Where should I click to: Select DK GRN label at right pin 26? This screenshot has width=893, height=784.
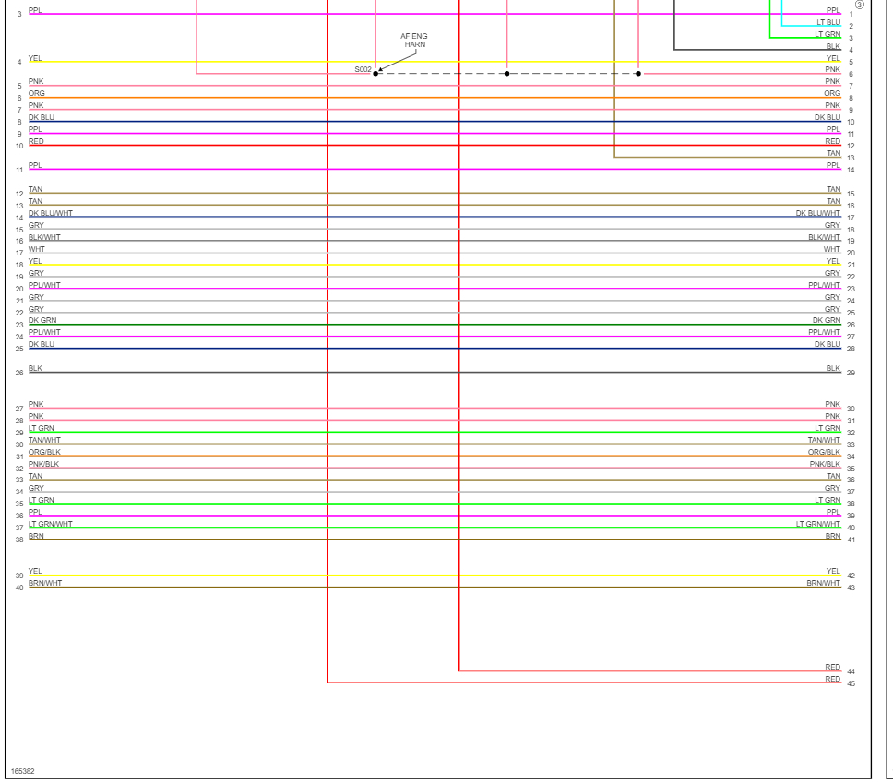pos(827,320)
